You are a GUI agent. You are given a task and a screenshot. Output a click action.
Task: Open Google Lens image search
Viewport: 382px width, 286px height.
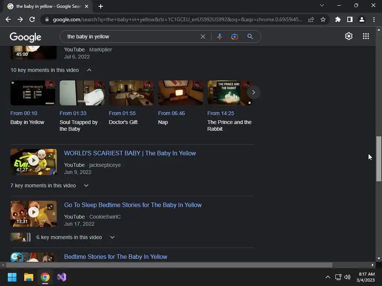235,36
